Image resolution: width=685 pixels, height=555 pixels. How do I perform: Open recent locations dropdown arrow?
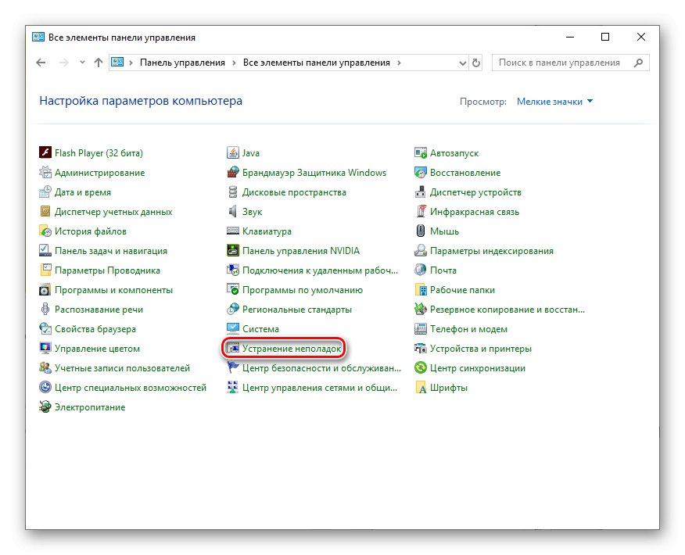click(x=82, y=63)
